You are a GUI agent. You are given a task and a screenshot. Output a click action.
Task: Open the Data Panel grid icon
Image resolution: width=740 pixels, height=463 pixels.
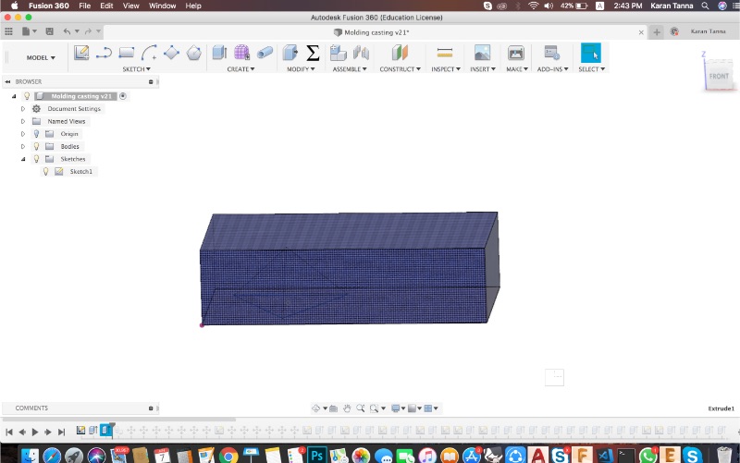[x=8, y=31]
